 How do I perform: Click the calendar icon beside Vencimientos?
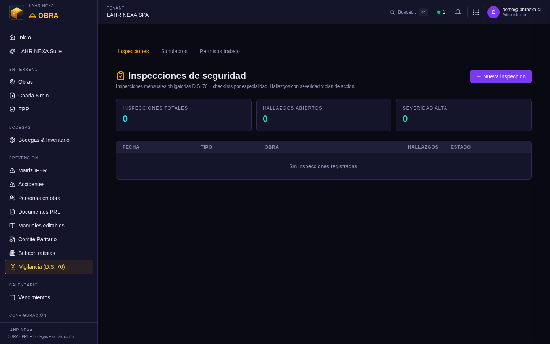(x=12, y=297)
